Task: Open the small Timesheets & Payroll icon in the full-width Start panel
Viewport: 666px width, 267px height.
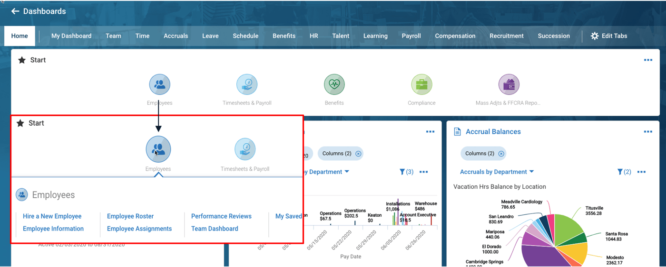Action: 247,85
